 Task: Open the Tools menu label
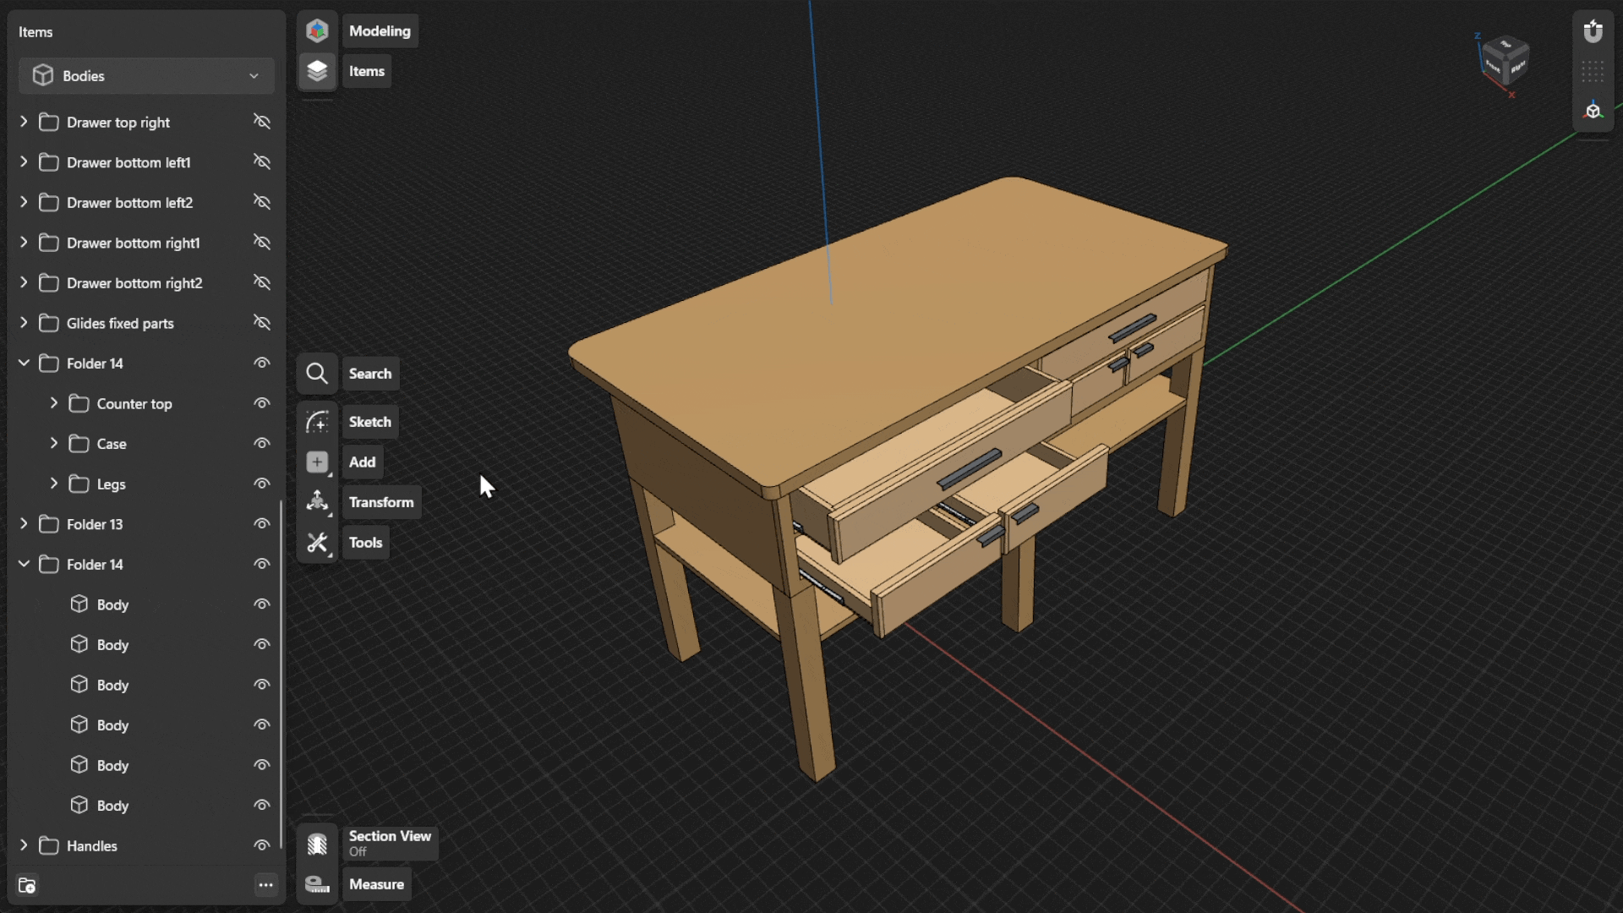point(365,543)
